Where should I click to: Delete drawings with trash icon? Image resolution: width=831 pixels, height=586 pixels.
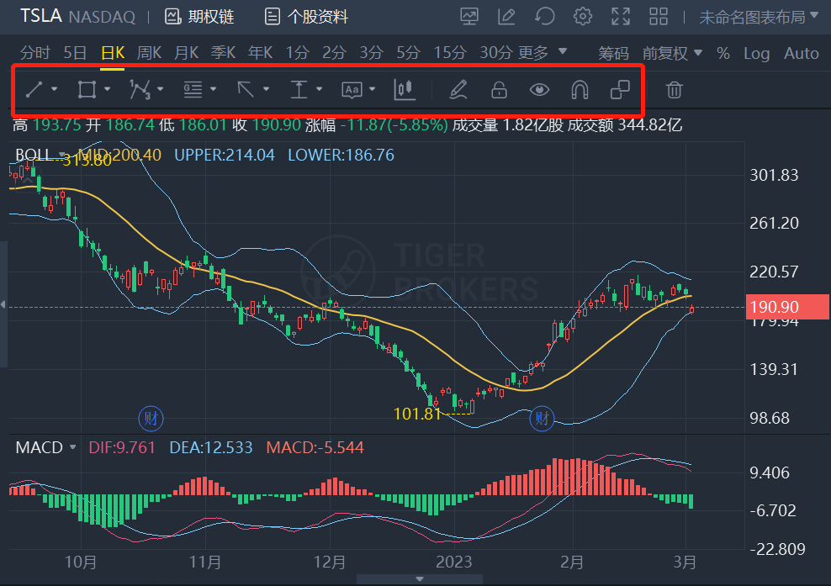click(674, 90)
